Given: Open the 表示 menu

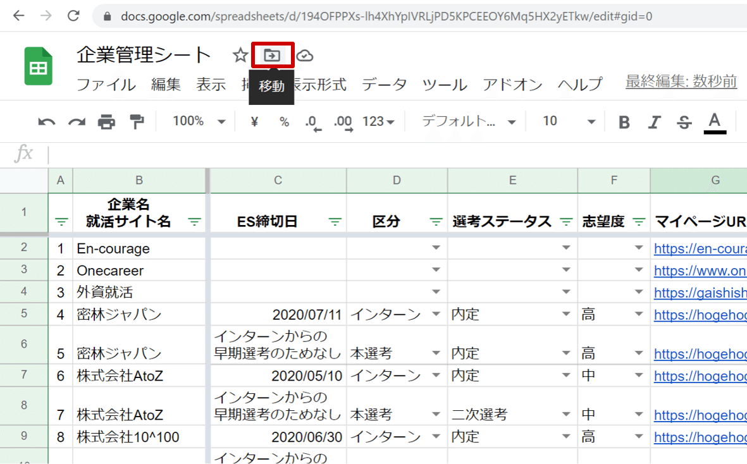Looking at the screenshot, I should tap(211, 85).
